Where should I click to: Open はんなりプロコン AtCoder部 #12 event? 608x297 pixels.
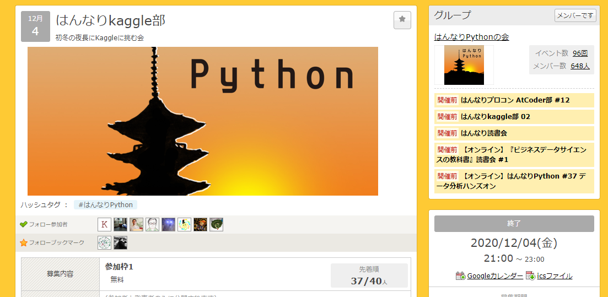[x=514, y=100]
